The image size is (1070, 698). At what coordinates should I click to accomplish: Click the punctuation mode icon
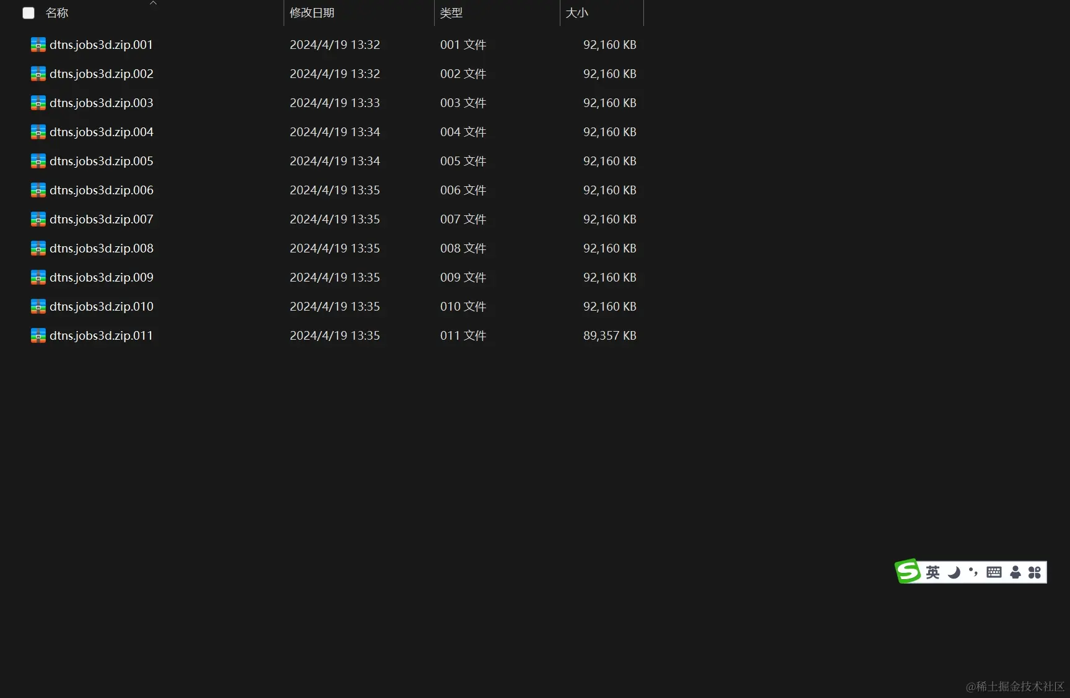click(973, 572)
